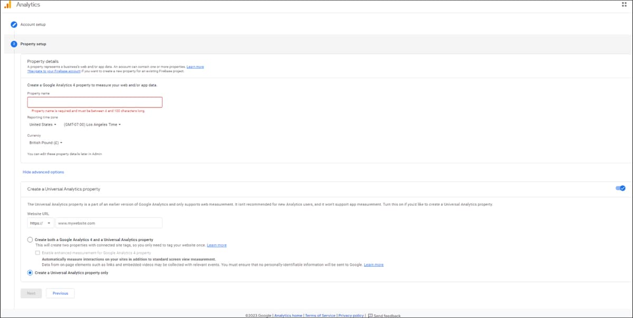Screen dimensions: 633x318
Task: Open the Privacy policy footer link
Action: (351, 315)
